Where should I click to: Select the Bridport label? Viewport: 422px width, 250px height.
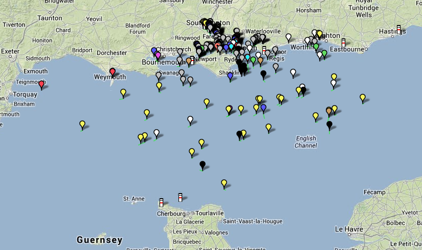pyautogui.click(x=82, y=50)
